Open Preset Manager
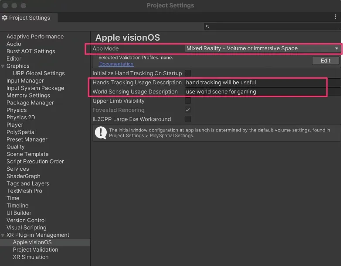The height and width of the screenshot is (266, 343). 27,139
